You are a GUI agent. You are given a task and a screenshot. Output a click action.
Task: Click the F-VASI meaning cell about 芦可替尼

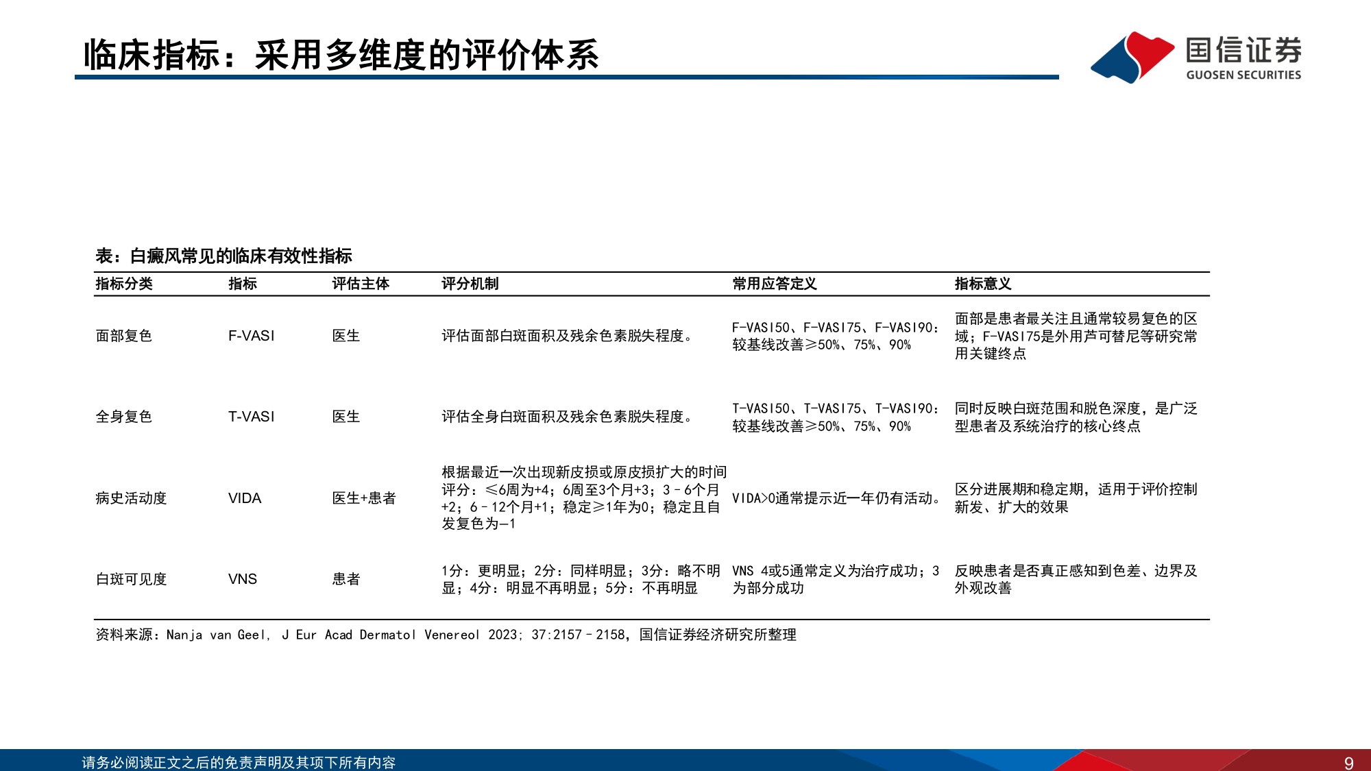coord(1076,336)
